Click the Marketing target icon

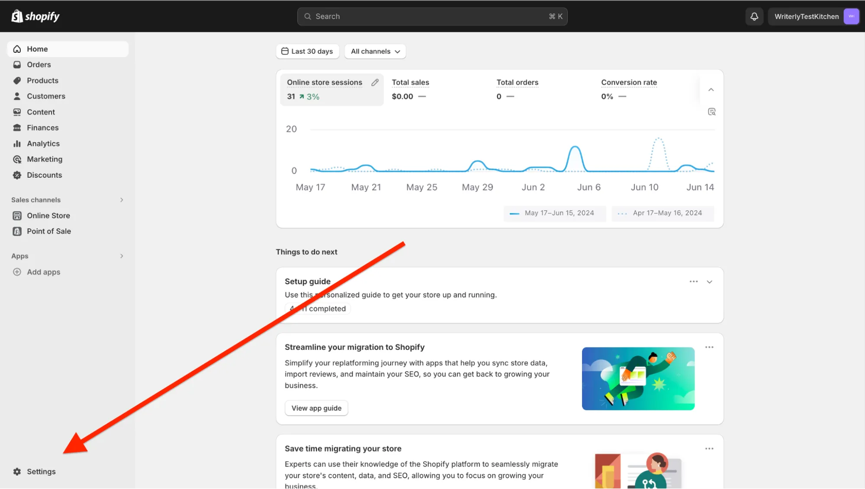pyautogui.click(x=17, y=159)
